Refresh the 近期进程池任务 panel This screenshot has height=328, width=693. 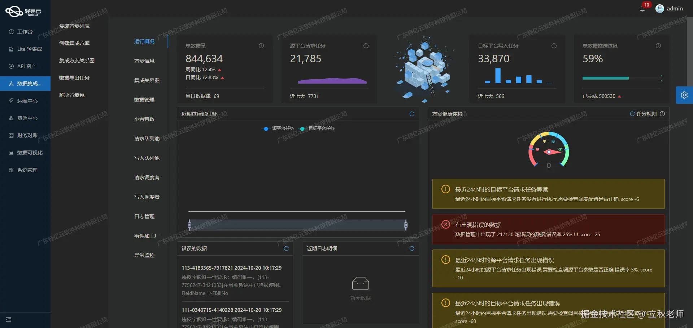(x=411, y=114)
